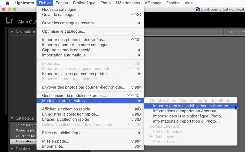Select Optimiser le catalogue…
The height and width of the screenshot is (152, 245).
(90, 31)
